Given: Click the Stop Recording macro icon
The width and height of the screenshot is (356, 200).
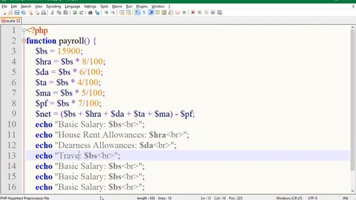Looking at the screenshot, I should pos(200,13).
